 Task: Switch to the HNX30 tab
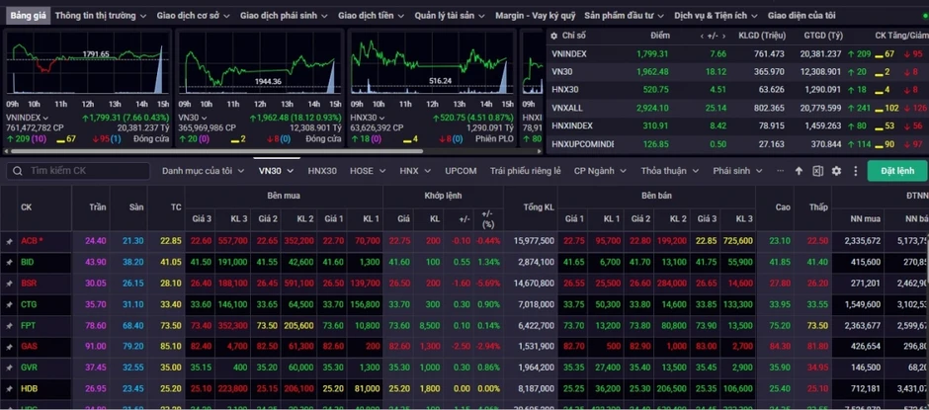[x=322, y=171]
